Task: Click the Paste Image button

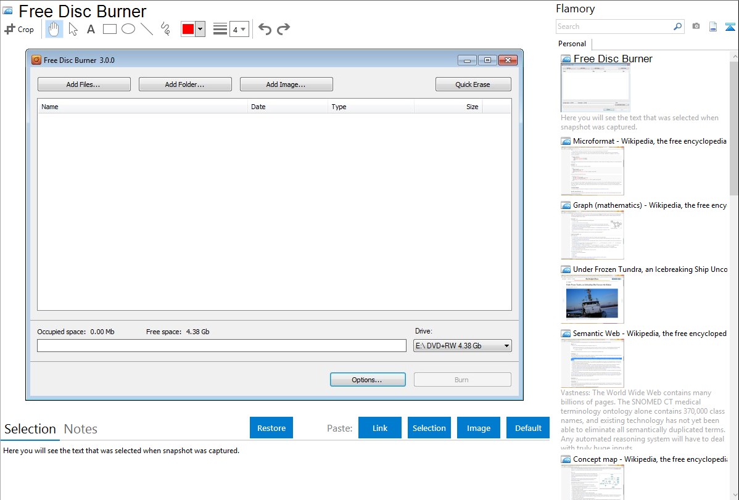Action: [478, 427]
